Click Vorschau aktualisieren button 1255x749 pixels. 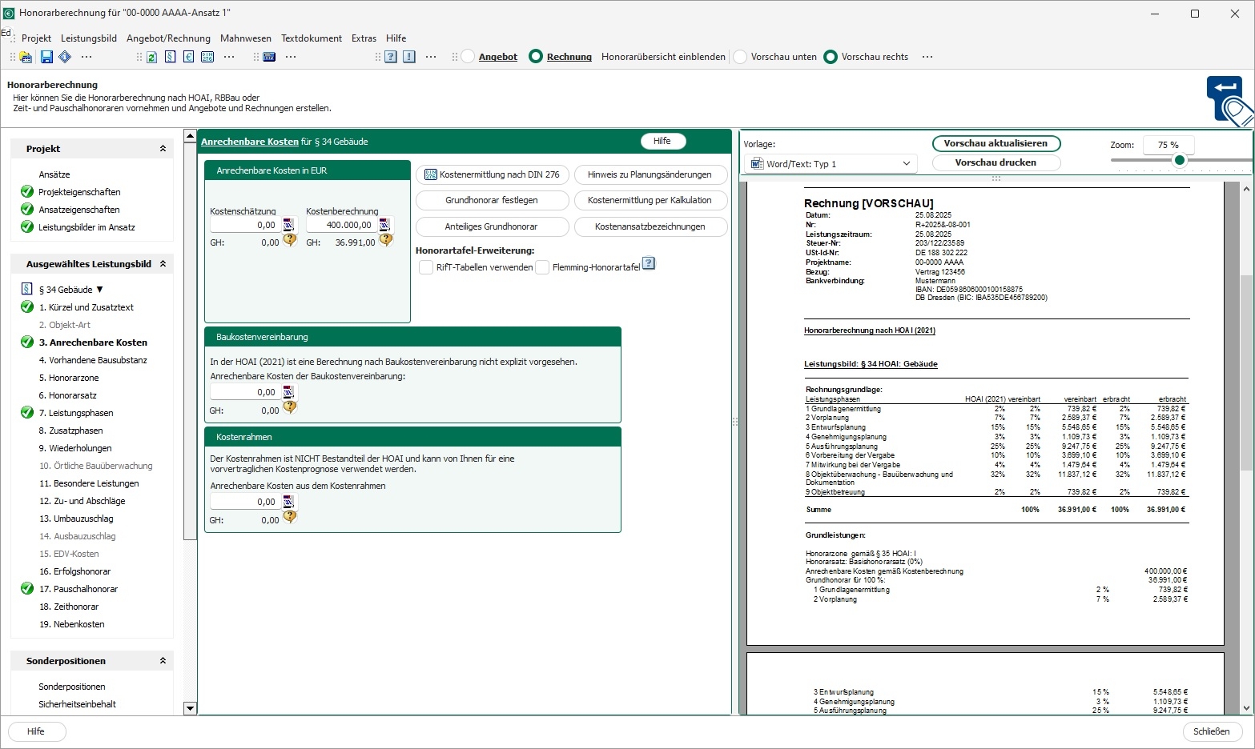click(x=996, y=143)
